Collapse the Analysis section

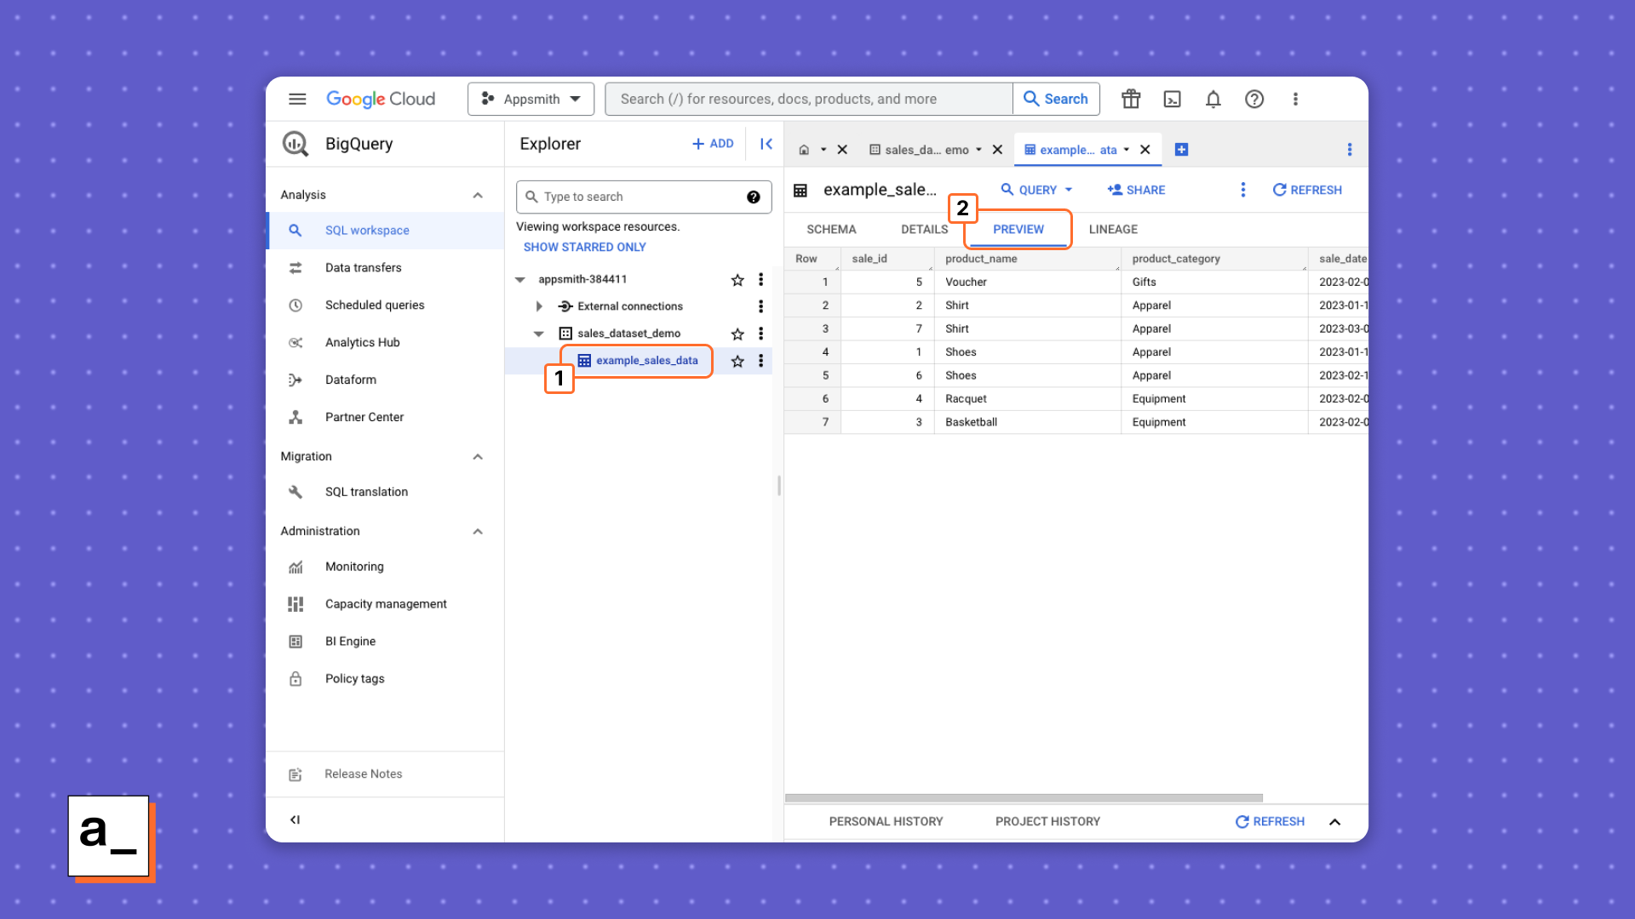point(476,194)
